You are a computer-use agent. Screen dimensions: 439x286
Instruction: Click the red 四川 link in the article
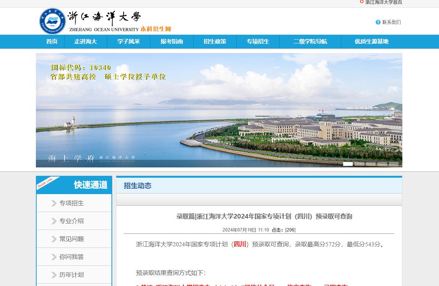pyautogui.click(x=240, y=244)
